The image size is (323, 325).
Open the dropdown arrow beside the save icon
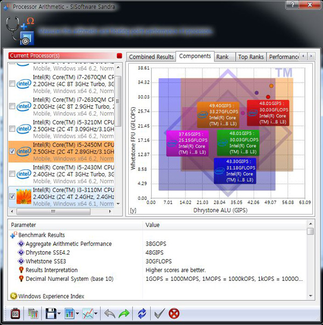pyautogui.click(x=59, y=314)
